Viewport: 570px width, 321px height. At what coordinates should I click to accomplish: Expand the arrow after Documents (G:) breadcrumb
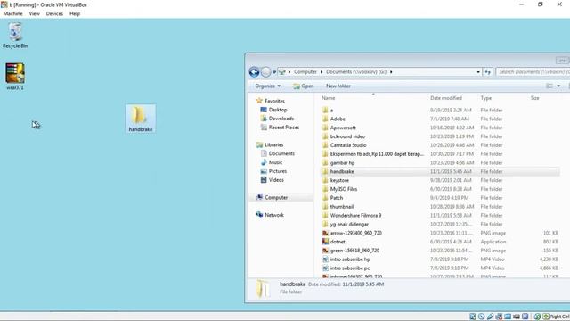click(391, 72)
